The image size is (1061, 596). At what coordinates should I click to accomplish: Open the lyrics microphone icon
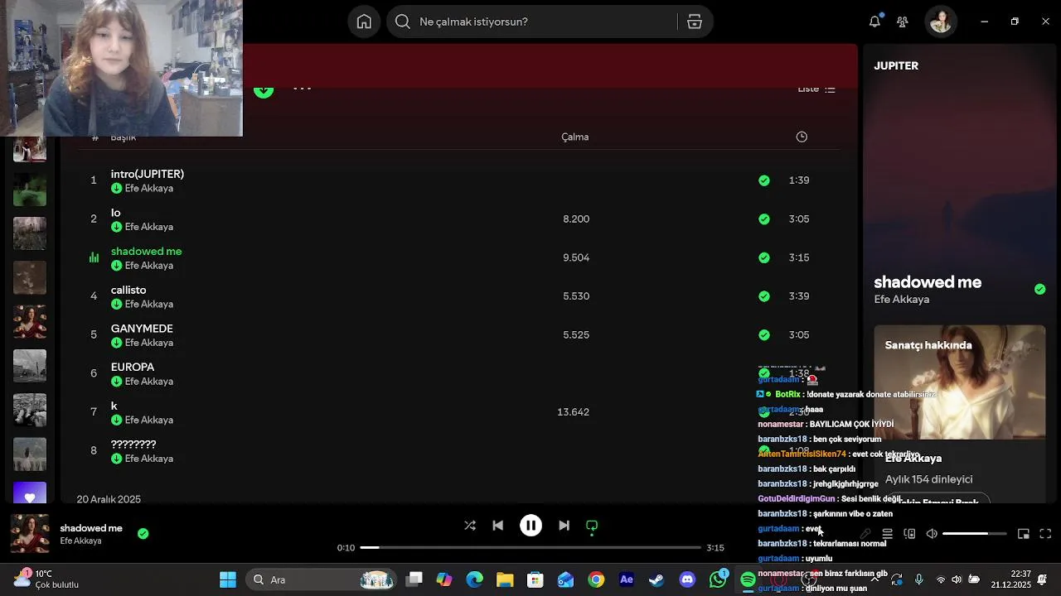865,534
